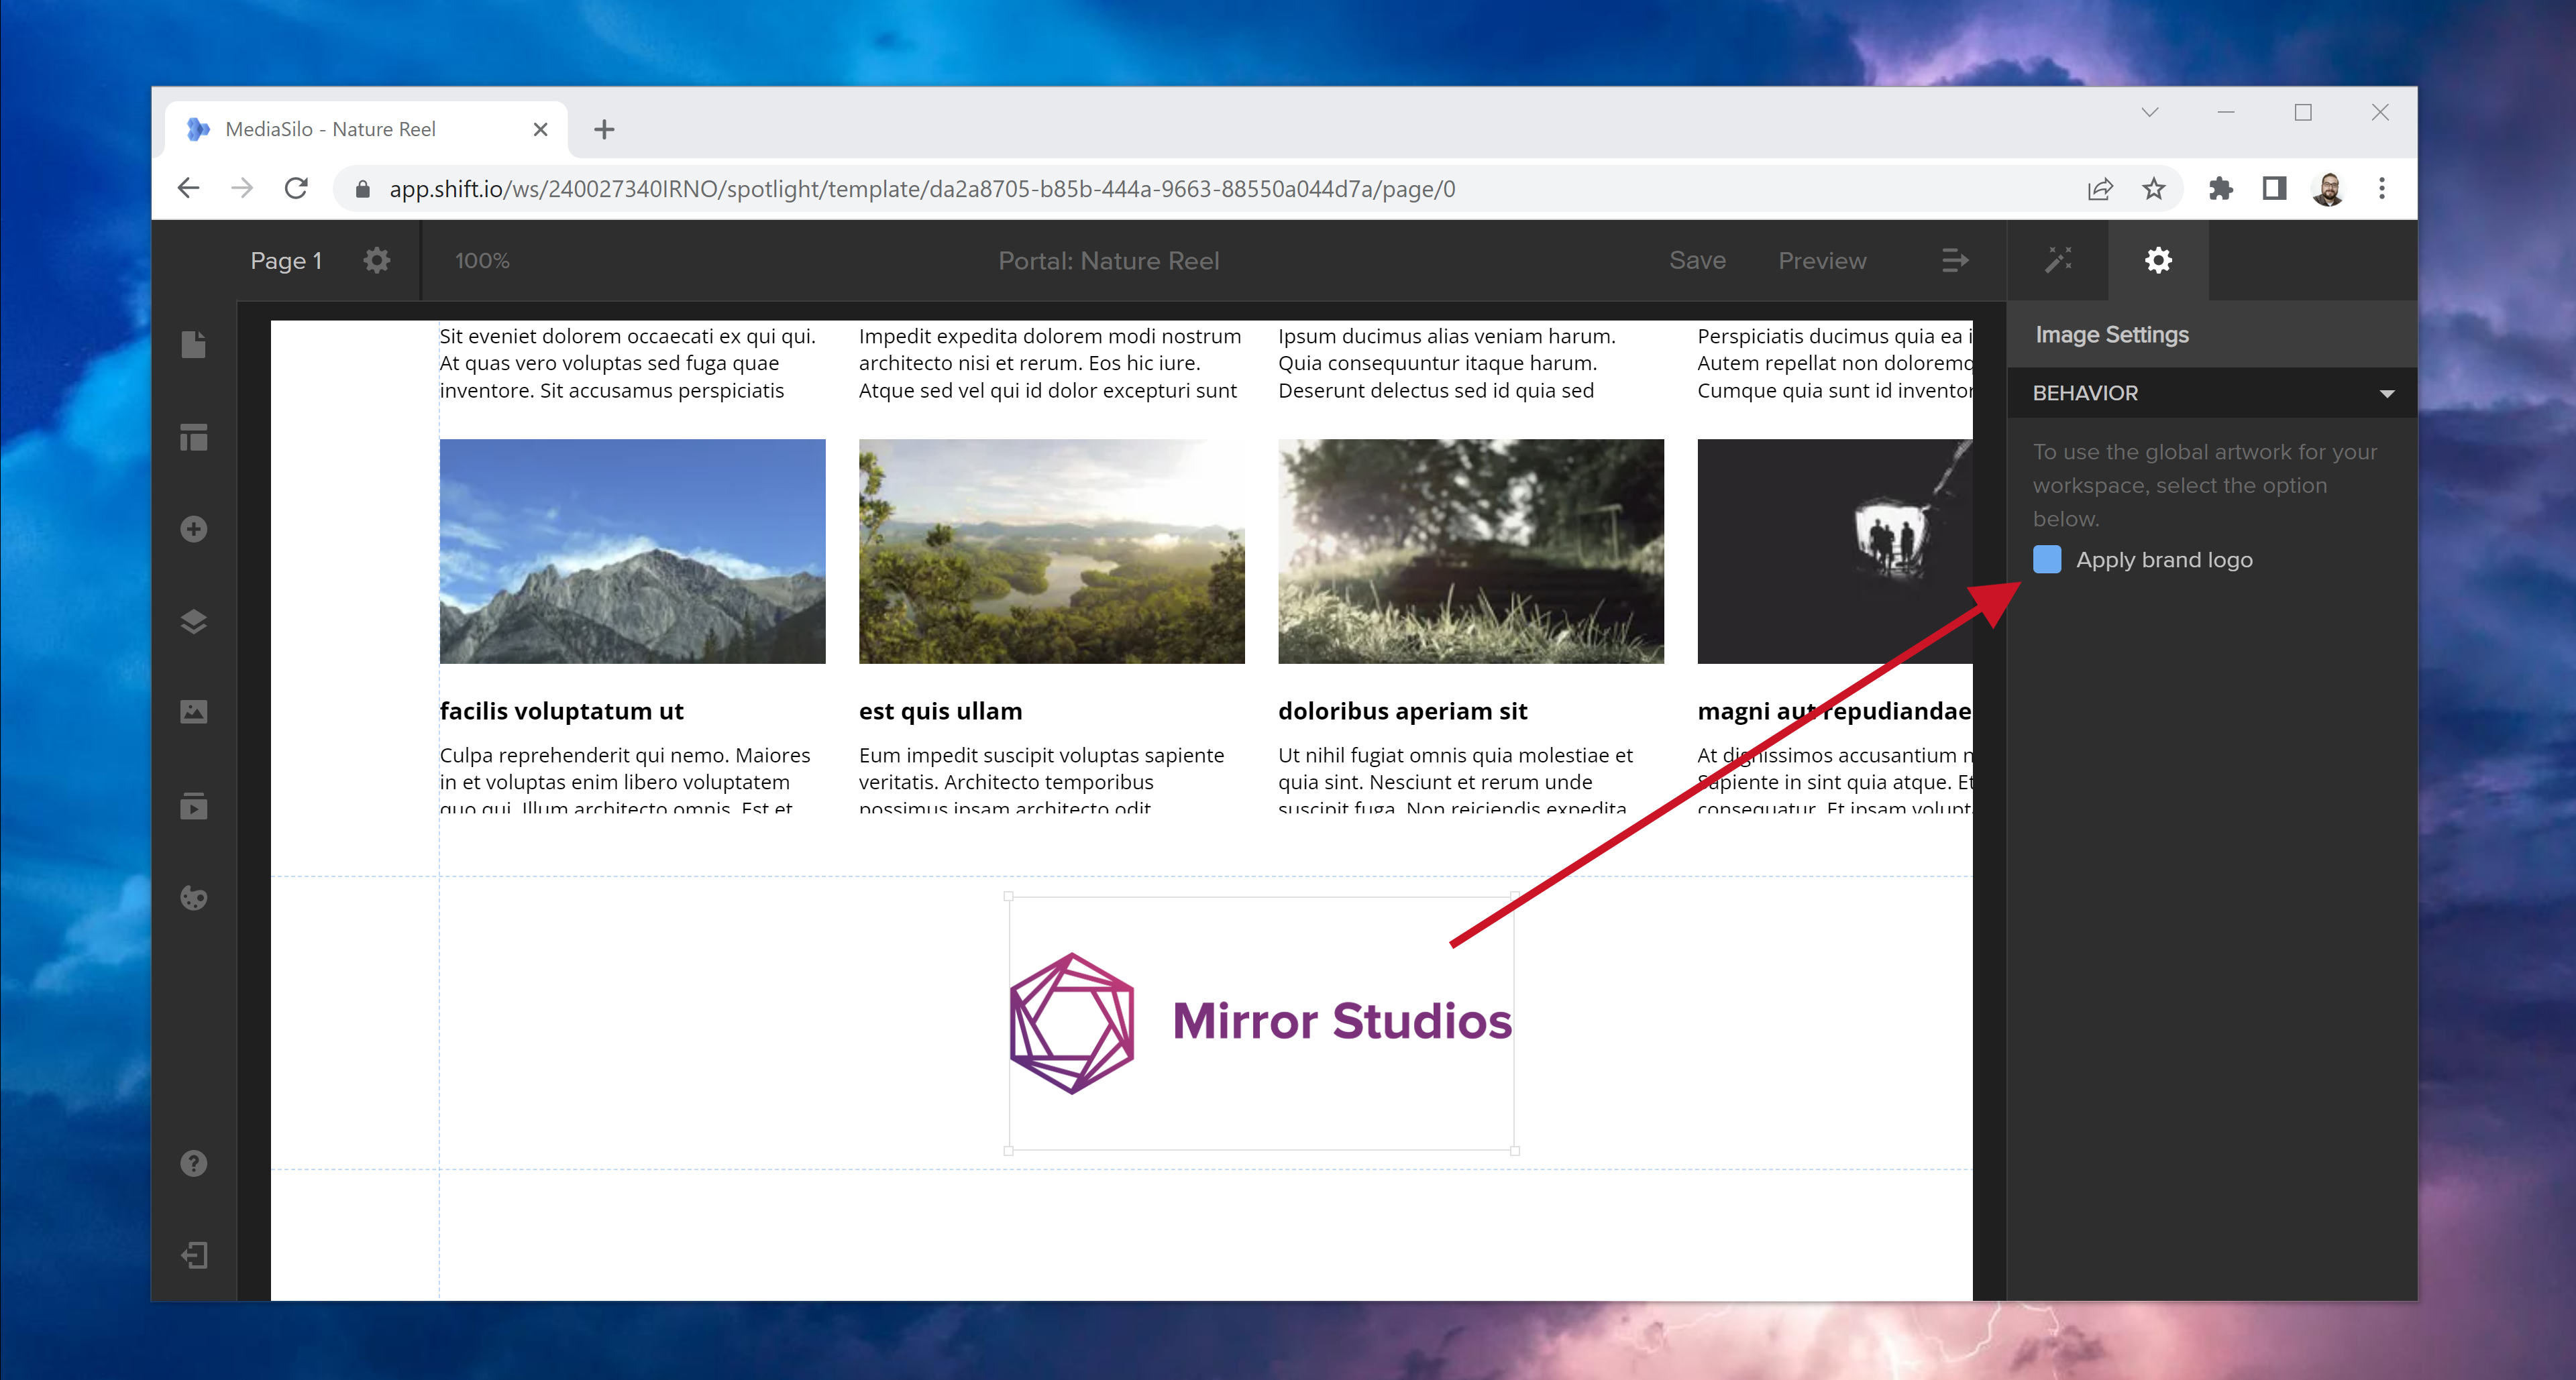View site info via the lock icon

363,189
